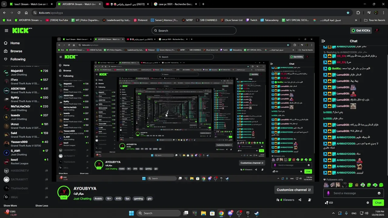Open real Windows Start button on bottom taskbar
This screenshot has height=218, width=388.
click(x=131, y=213)
